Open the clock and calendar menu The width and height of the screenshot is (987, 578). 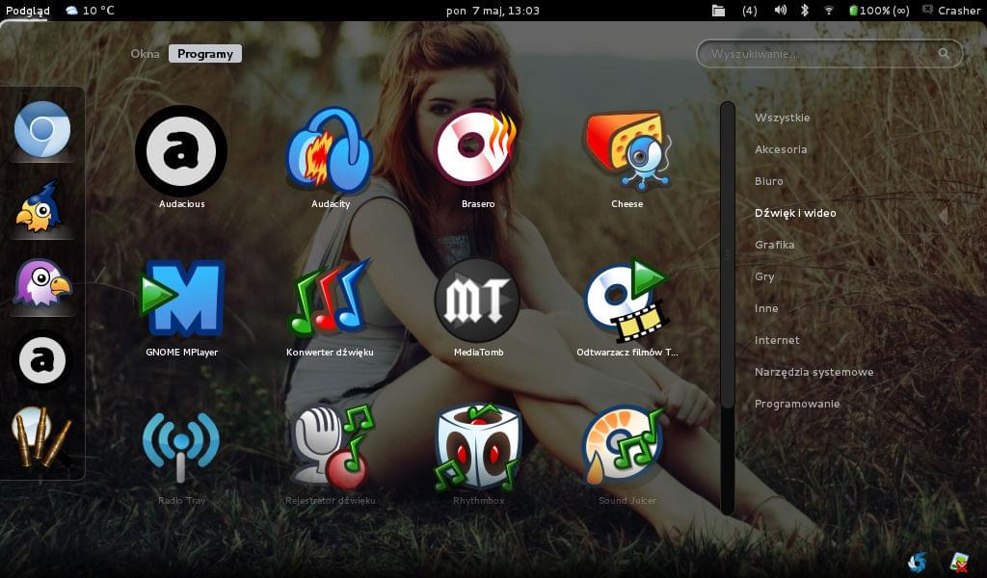[x=493, y=10]
